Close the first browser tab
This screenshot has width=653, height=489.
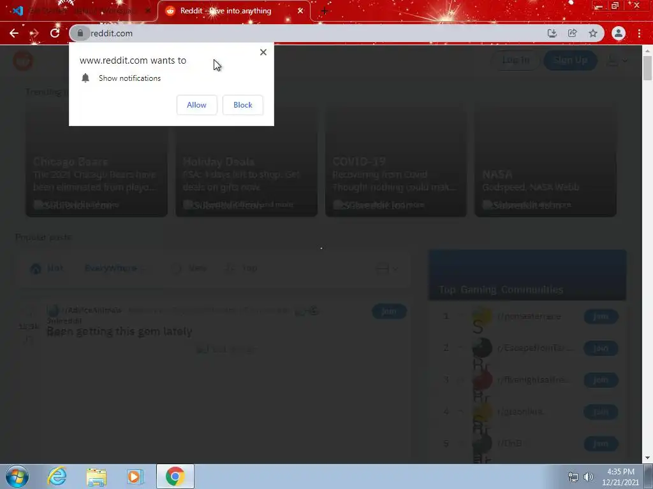[147, 11]
